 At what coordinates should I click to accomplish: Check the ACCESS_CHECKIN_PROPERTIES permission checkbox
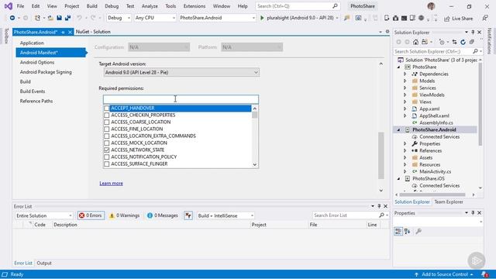tap(107, 115)
